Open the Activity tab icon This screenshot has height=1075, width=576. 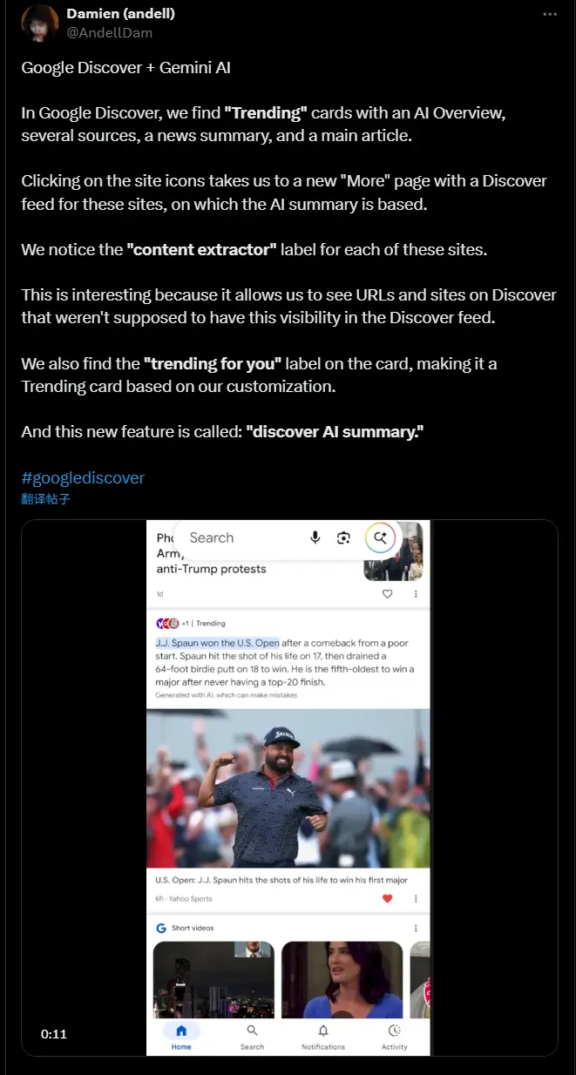(395, 1037)
